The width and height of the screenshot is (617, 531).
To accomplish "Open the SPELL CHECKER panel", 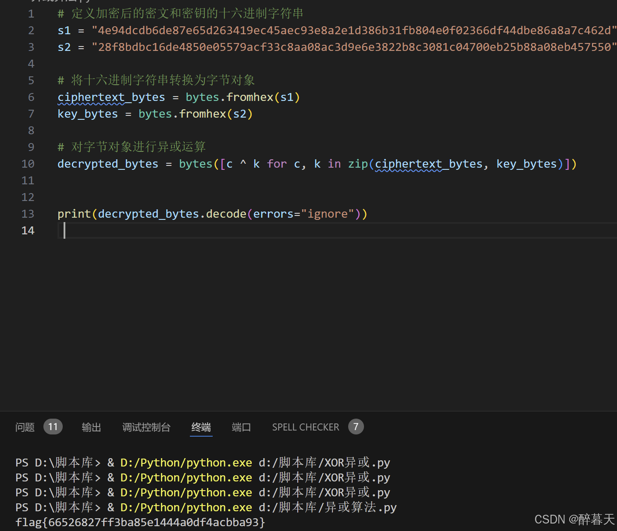I will point(305,427).
